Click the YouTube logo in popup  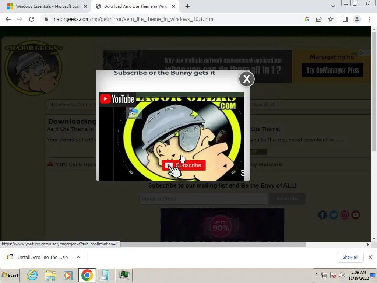pos(117,99)
